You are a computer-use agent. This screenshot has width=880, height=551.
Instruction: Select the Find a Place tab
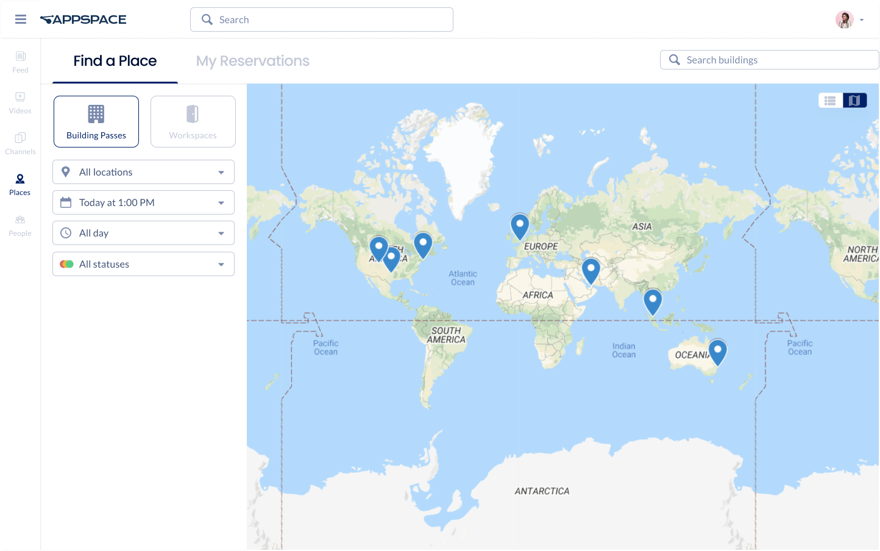coord(115,61)
